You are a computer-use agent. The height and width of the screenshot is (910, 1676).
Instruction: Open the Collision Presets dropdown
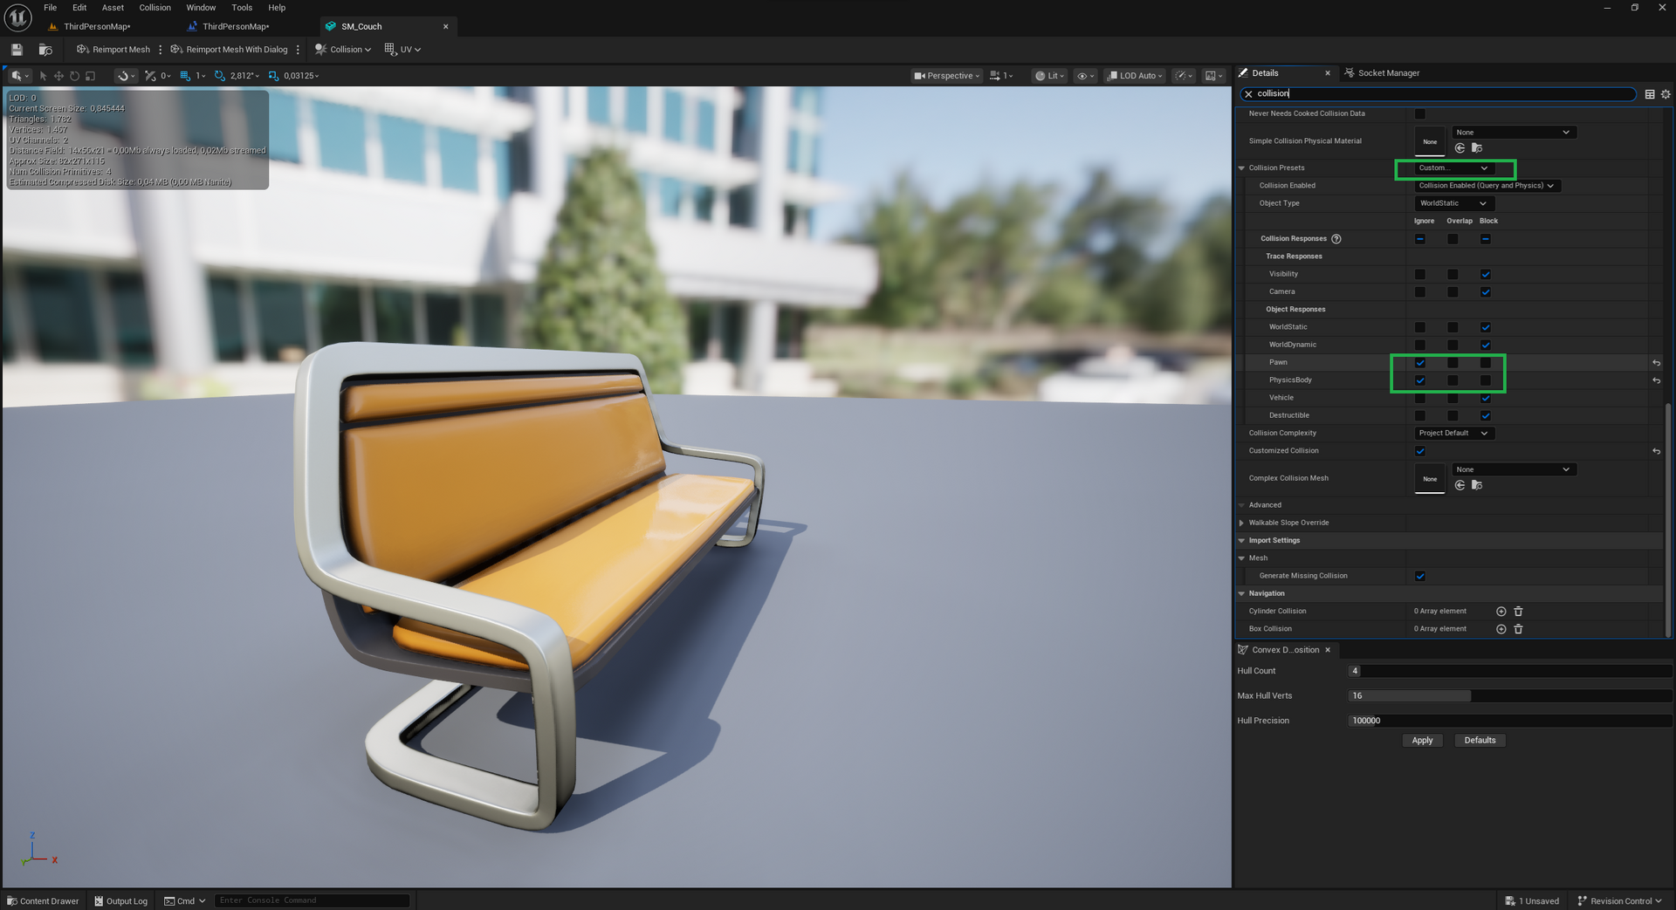[x=1453, y=168]
